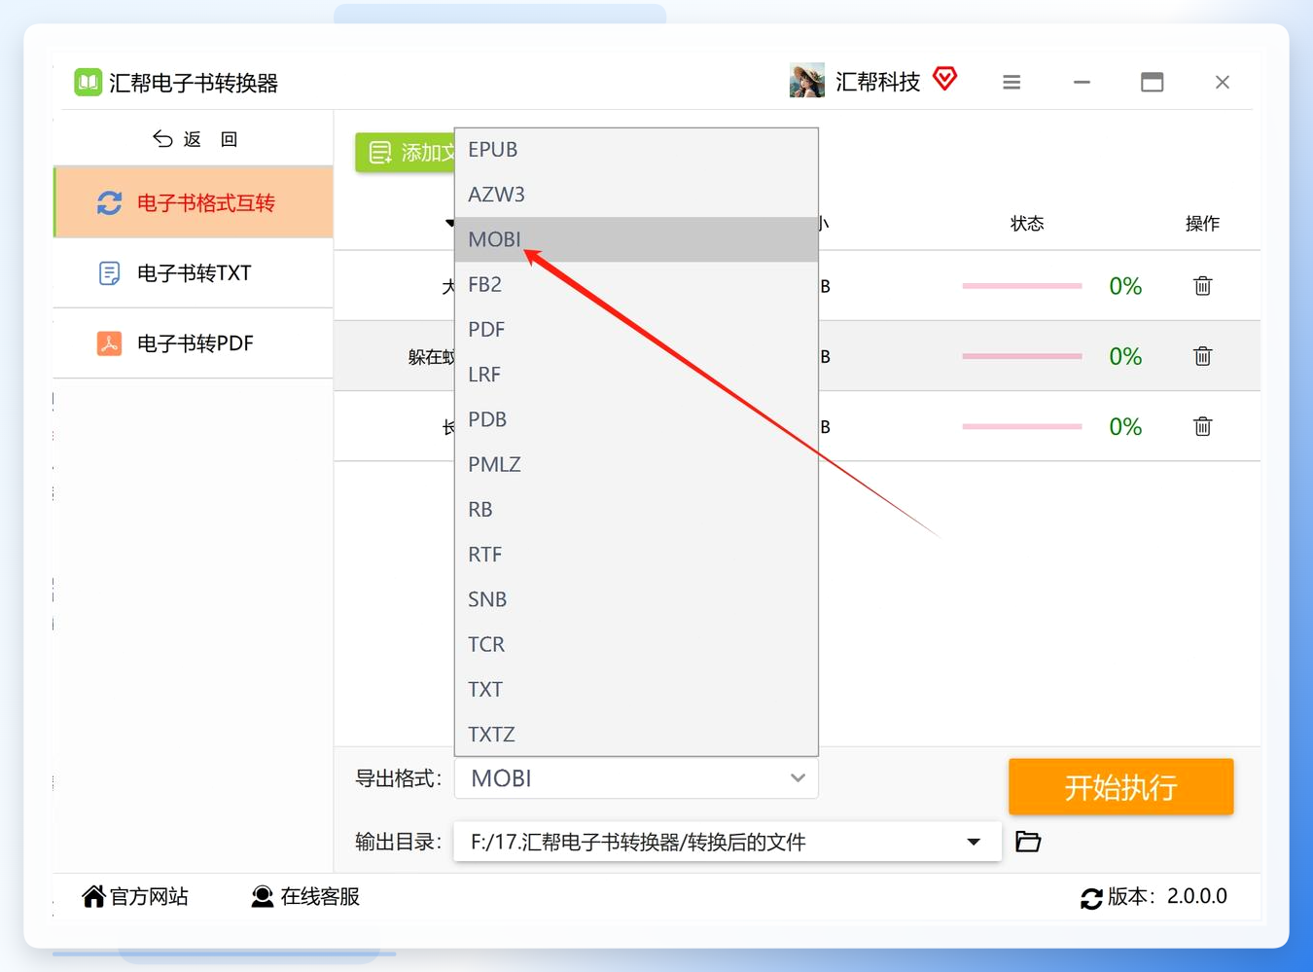Image resolution: width=1313 pixels, height=972 pixels.
Task: Click the 2.0.0.0 version number
Action: click(1197, 896)
